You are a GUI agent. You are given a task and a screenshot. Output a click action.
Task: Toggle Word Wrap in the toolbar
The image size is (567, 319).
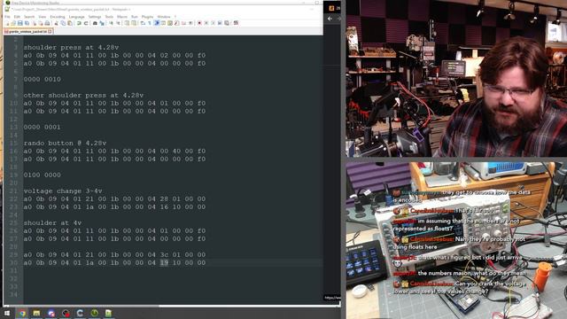[x=143, y=23]
